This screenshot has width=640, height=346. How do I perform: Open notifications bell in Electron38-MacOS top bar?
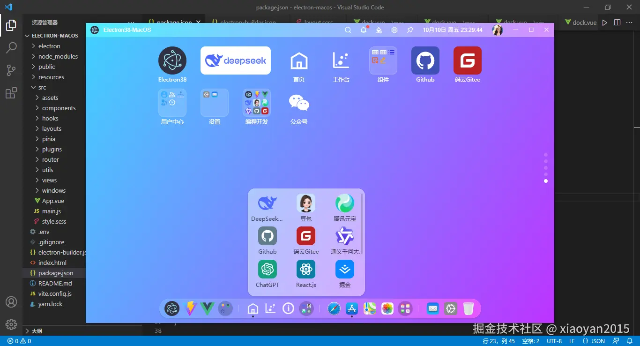pos(364,30)
